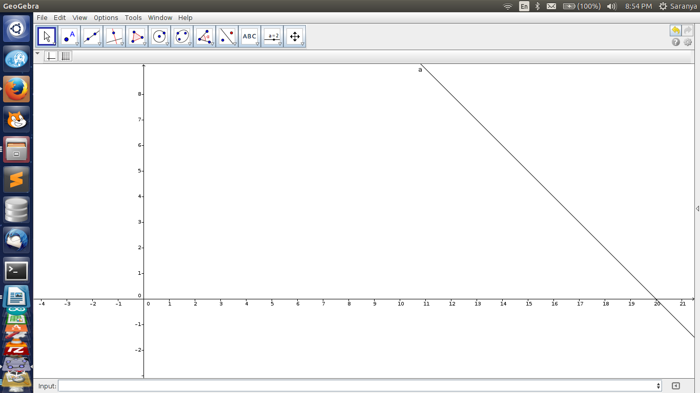Open the input history dropdown arrows
This screenshot has height=393, width=700.
[x=658, y=386]
